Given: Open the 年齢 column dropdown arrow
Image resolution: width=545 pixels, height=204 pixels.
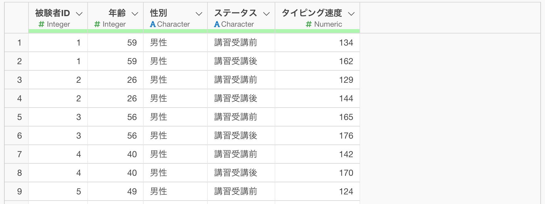Looking at the screenshot, I should pos(135,14).
